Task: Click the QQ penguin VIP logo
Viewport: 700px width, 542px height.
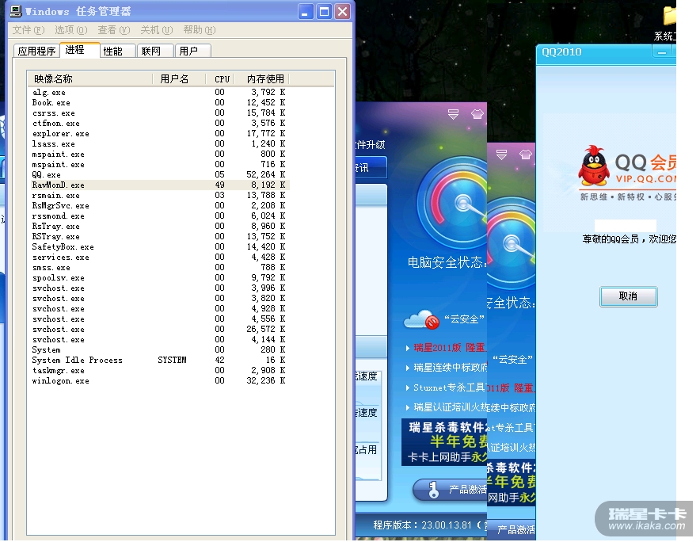Action: tap(594, 166)
